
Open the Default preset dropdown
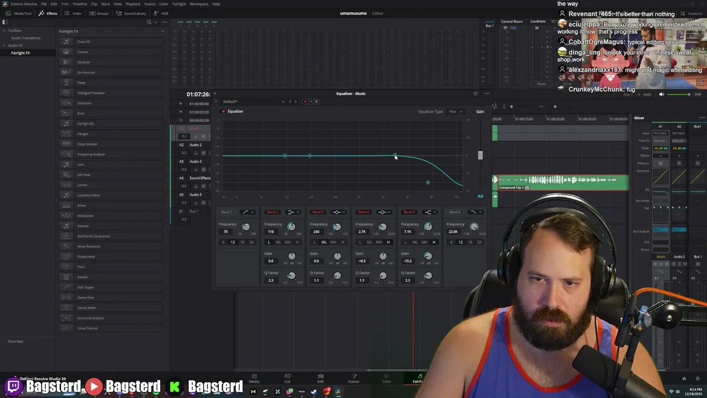tap(254, 102)
